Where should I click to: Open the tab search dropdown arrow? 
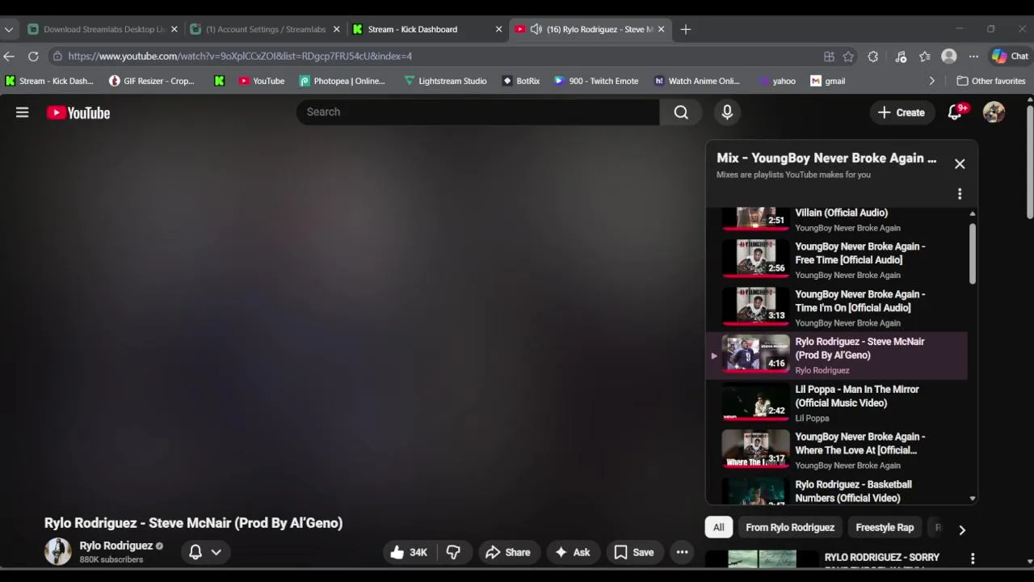coord(9,29)
